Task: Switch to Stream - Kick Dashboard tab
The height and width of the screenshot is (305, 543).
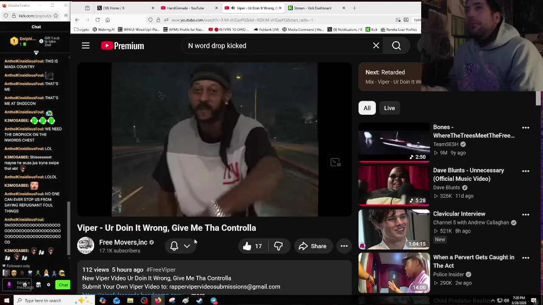Action: click(x=316, y=8)
